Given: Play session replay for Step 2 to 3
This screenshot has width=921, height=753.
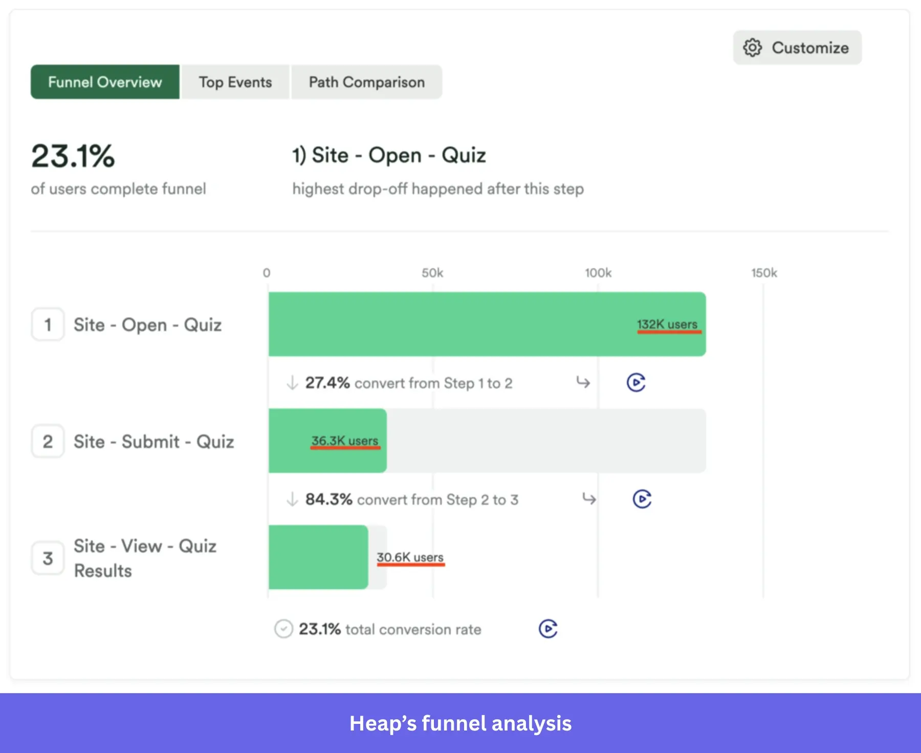Looking at the screenshot, I should click(x=643, y=498).
